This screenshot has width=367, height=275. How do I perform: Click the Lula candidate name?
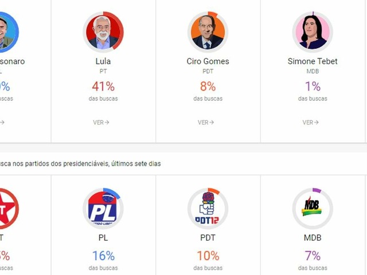click(x=104, y=61)
